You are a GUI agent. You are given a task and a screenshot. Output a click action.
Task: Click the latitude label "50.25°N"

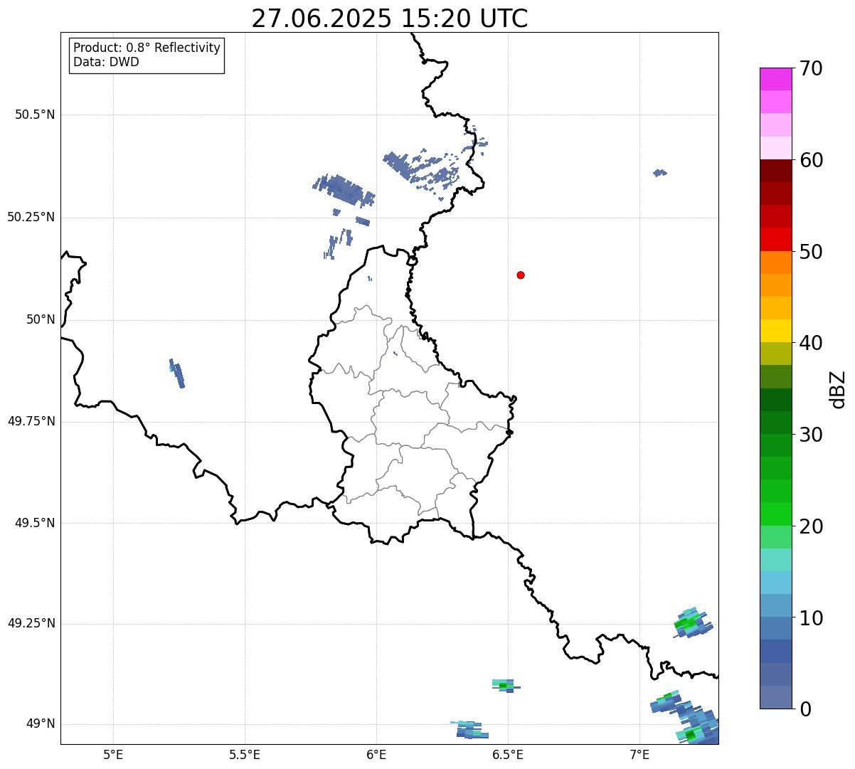(x=31, y=217)
